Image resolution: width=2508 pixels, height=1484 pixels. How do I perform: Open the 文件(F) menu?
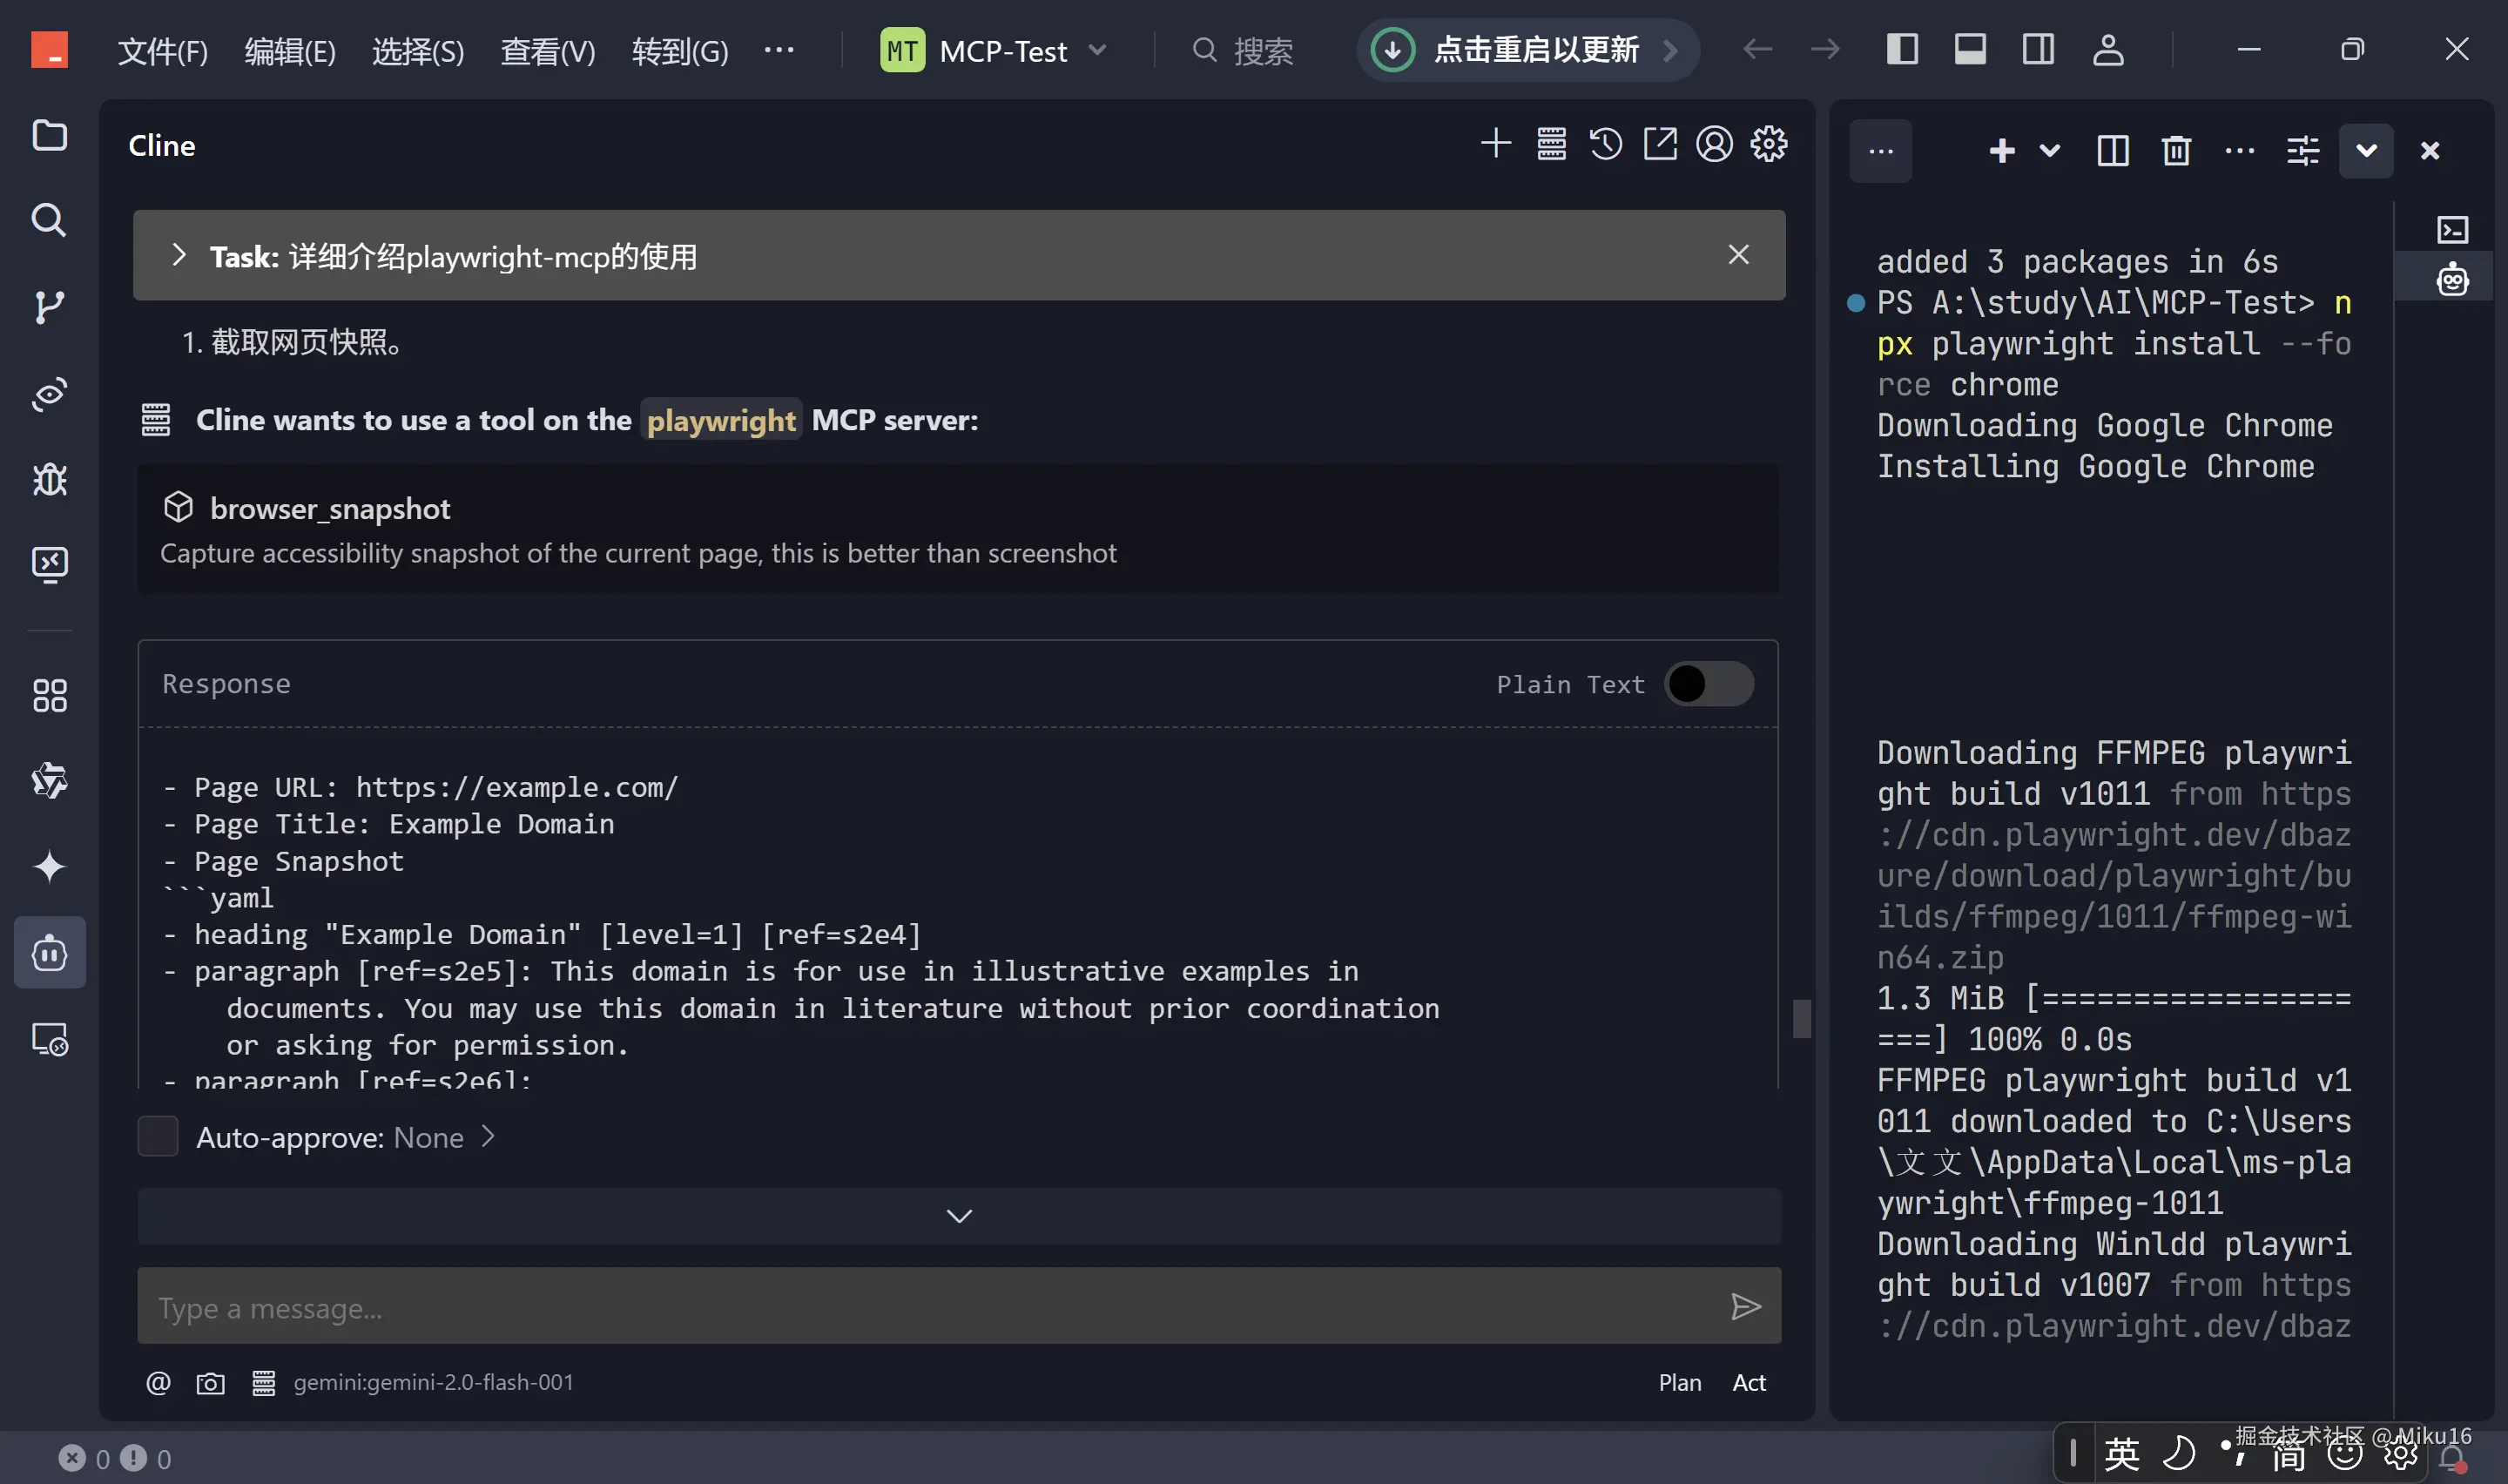point(163,50)
